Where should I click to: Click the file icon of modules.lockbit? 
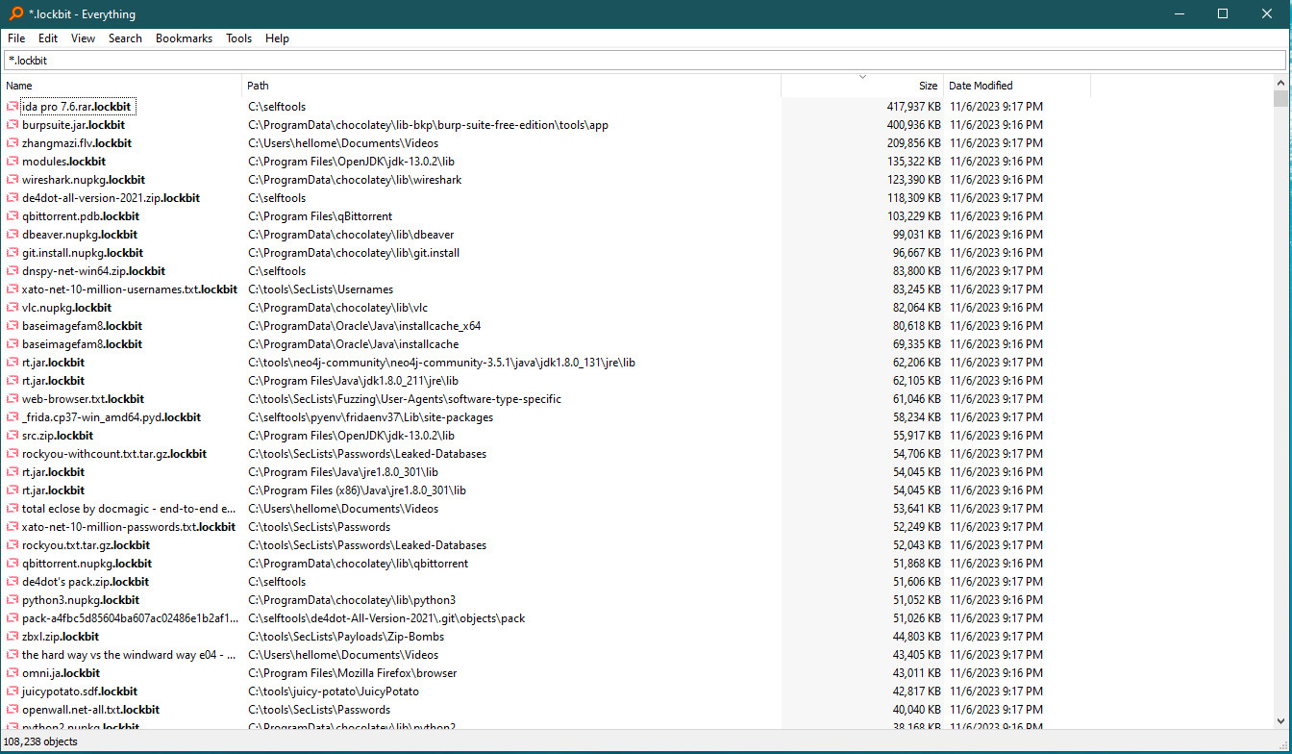[x=12, y=162]
